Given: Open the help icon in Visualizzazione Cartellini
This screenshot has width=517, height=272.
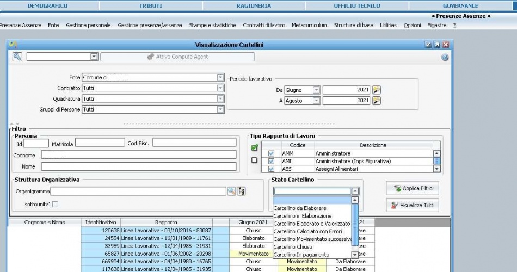Looking at the screenshot, I should 445,57.
